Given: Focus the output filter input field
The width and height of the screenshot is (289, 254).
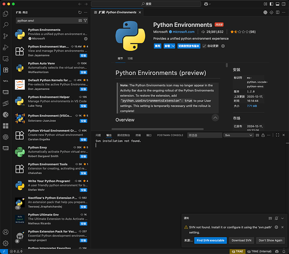Looking at the screenshot, I should coord(205,135).
